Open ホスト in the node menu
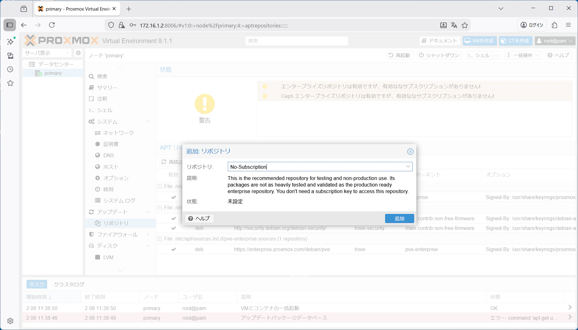This screenshot has height=330, width=578. (x=120, y=167)
